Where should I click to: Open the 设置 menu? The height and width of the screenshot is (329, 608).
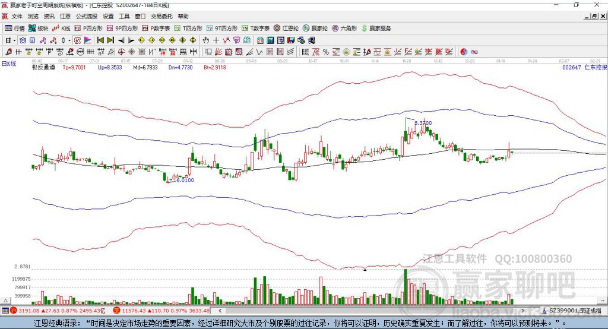(x=108, y=16)
